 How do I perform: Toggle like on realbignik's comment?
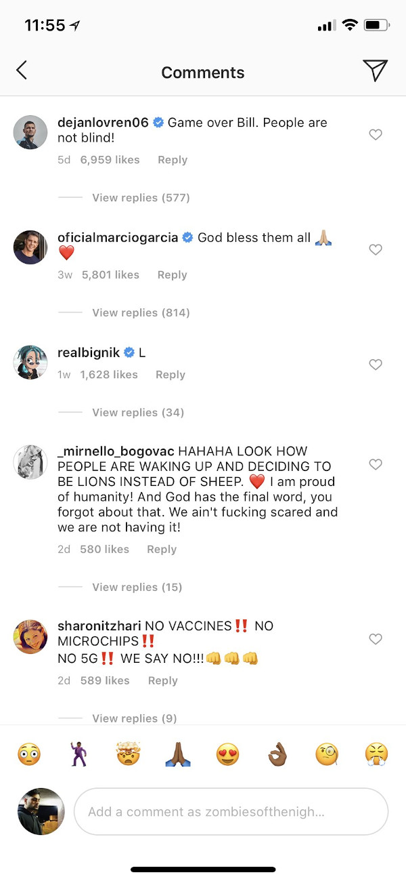click(x=376, y=365)
